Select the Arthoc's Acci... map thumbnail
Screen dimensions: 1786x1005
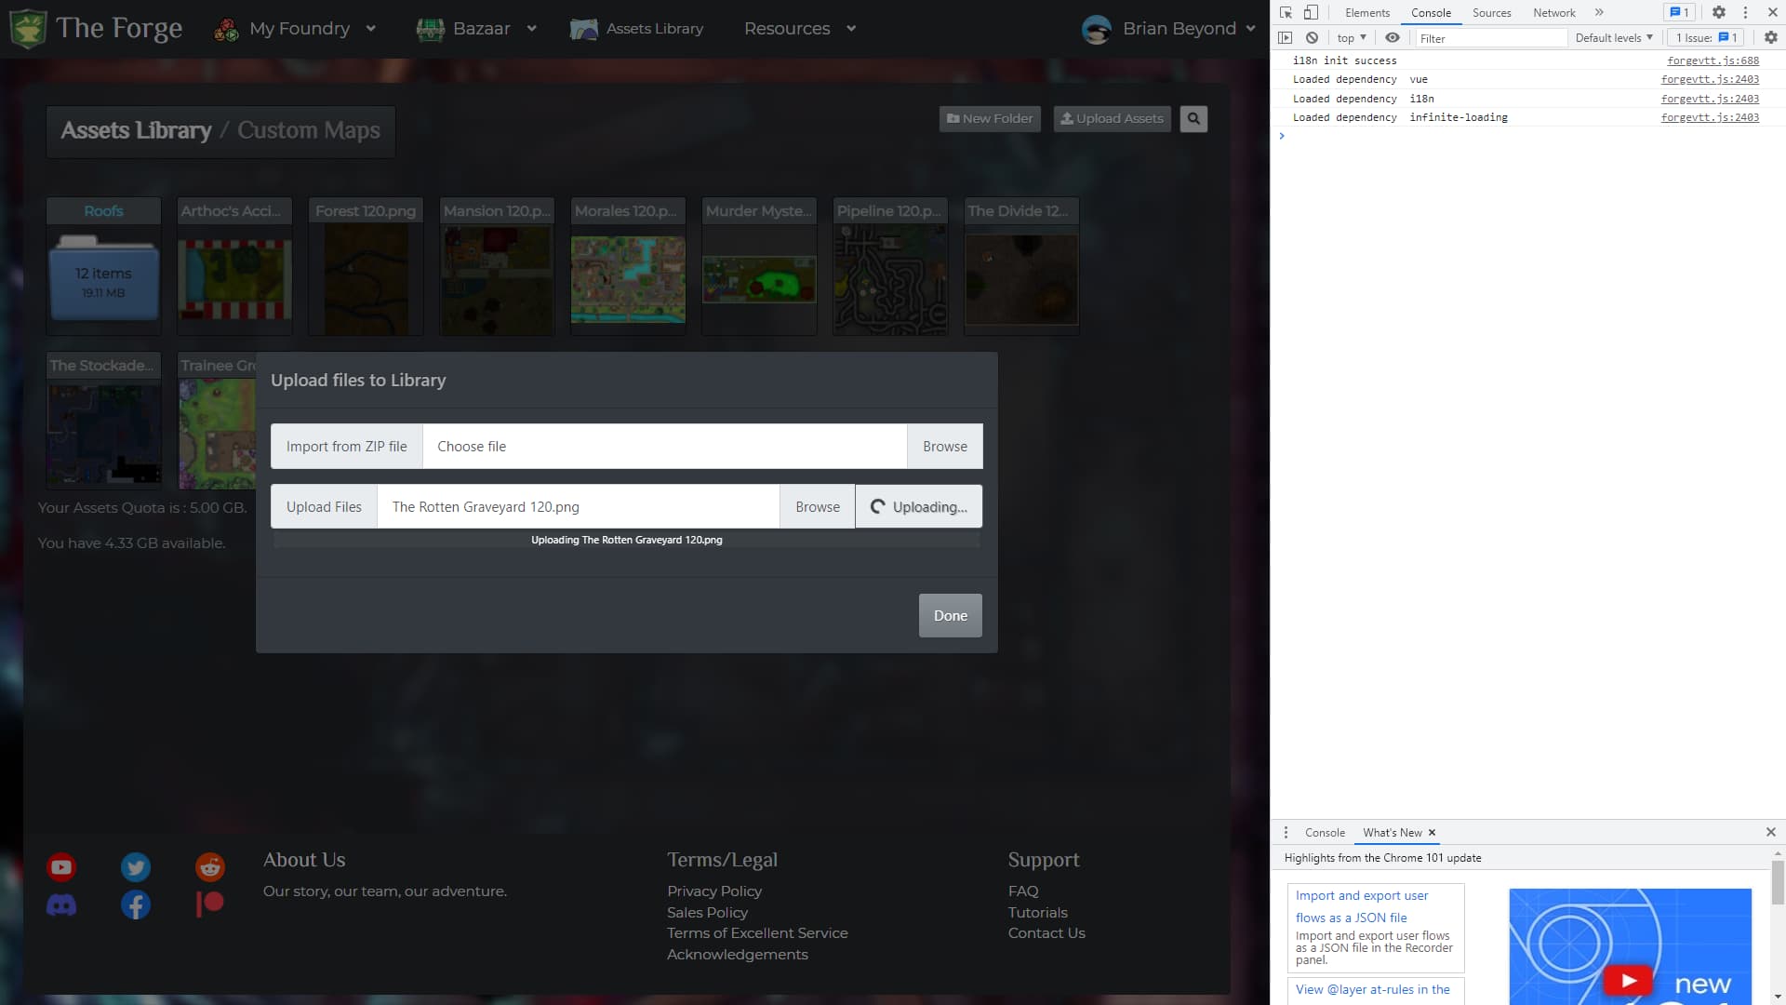tap(234, 266)
